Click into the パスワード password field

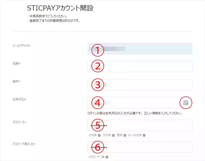point(140,125)
